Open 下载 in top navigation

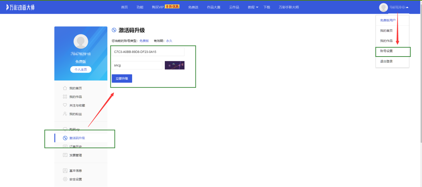pos(267,7)
